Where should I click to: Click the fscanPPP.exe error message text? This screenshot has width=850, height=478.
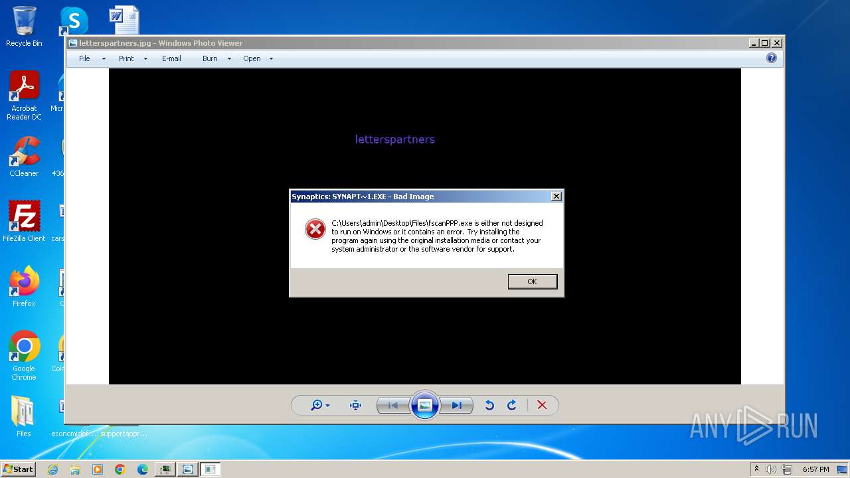click(x=437, y=236)
